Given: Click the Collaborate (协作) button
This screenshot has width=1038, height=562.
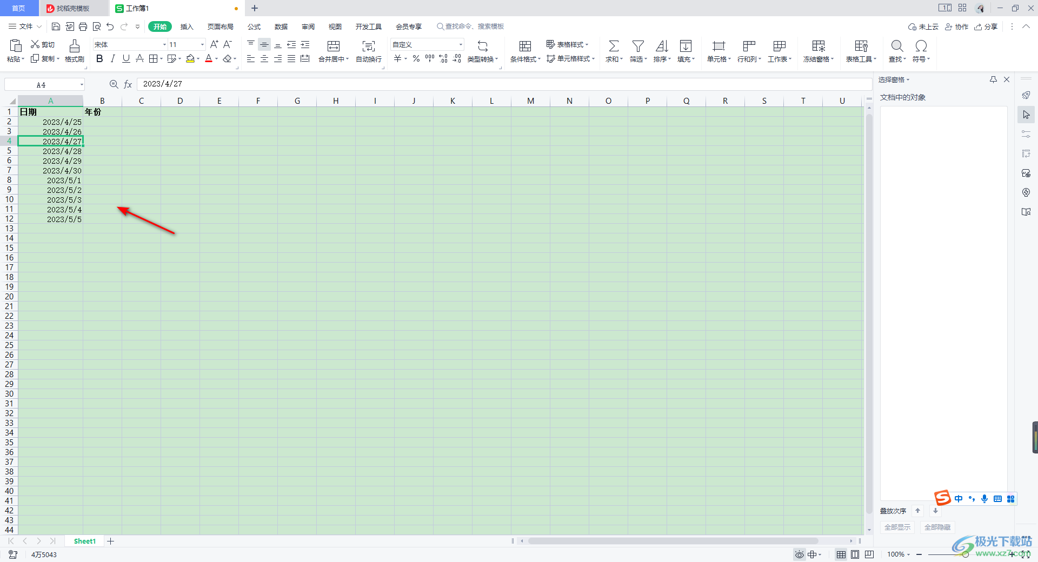Looking at the screenshot, I should click(x=956, y=26).
